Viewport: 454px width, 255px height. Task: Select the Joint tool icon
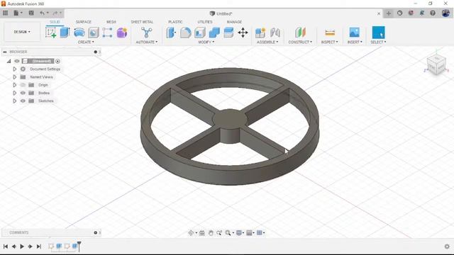pyautogui.click(x=275, y=33)
